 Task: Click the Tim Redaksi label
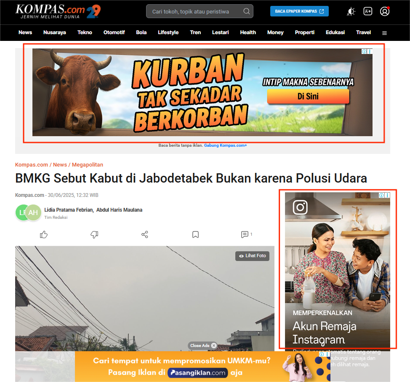tap(56, 217)
